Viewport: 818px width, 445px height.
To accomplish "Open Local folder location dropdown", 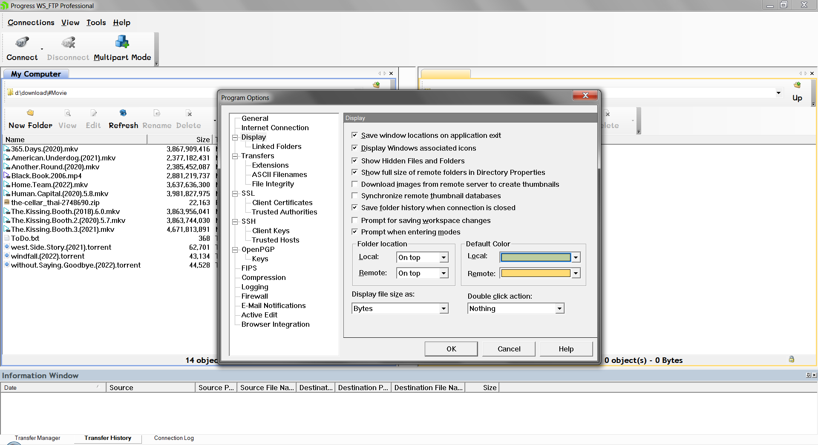I will (x=444, y=257).
